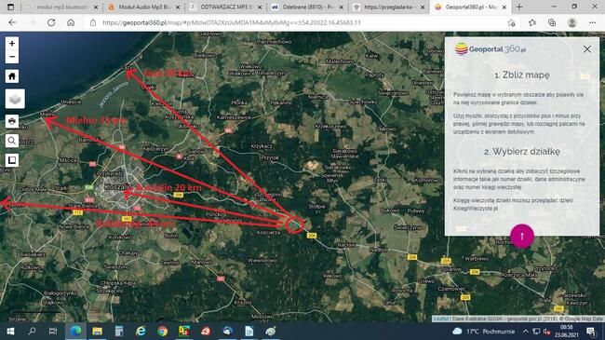Image resolution: width=605 pixels, height=340 pixels.
Task: Open a new browser tab
Action: (519, 7)
